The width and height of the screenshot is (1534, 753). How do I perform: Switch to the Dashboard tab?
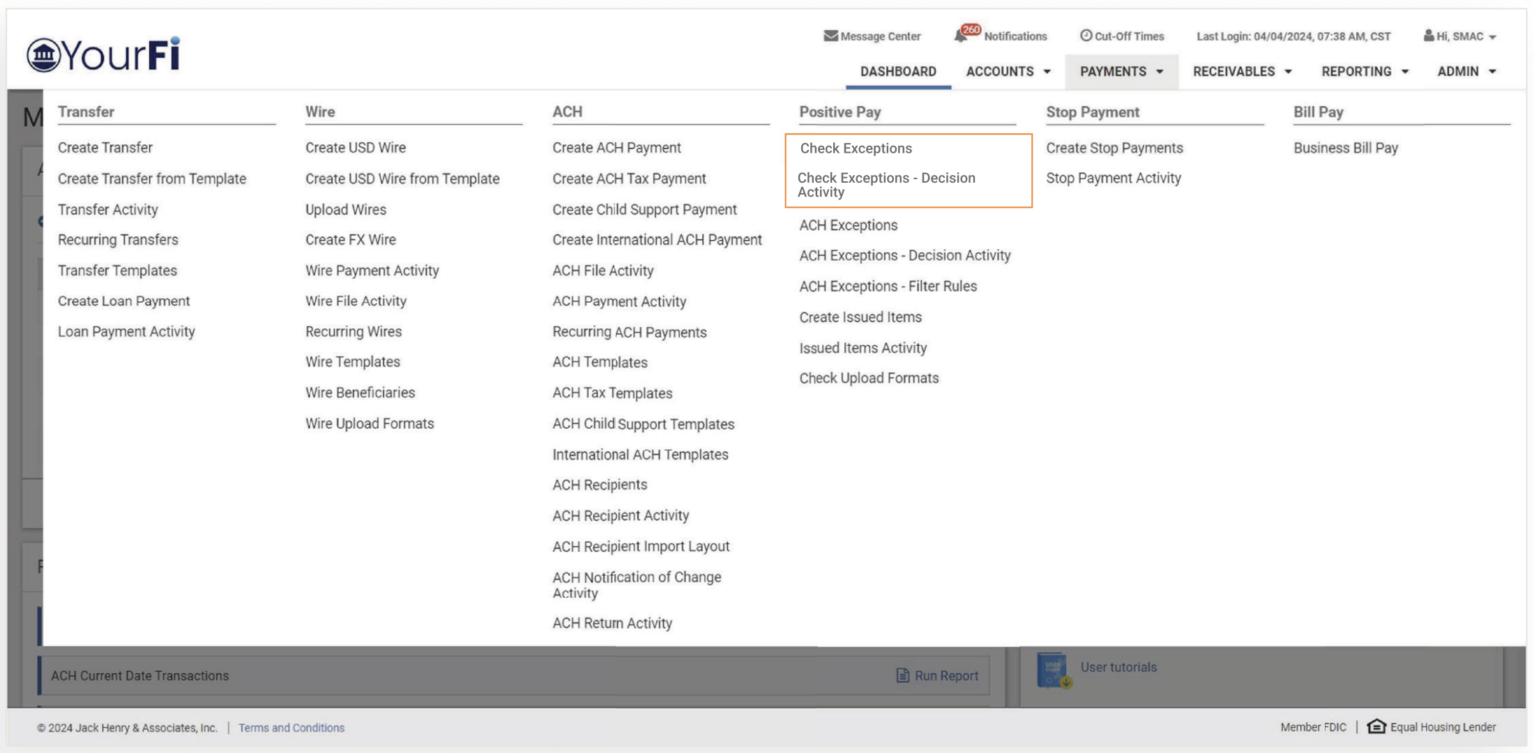(898, 71)
